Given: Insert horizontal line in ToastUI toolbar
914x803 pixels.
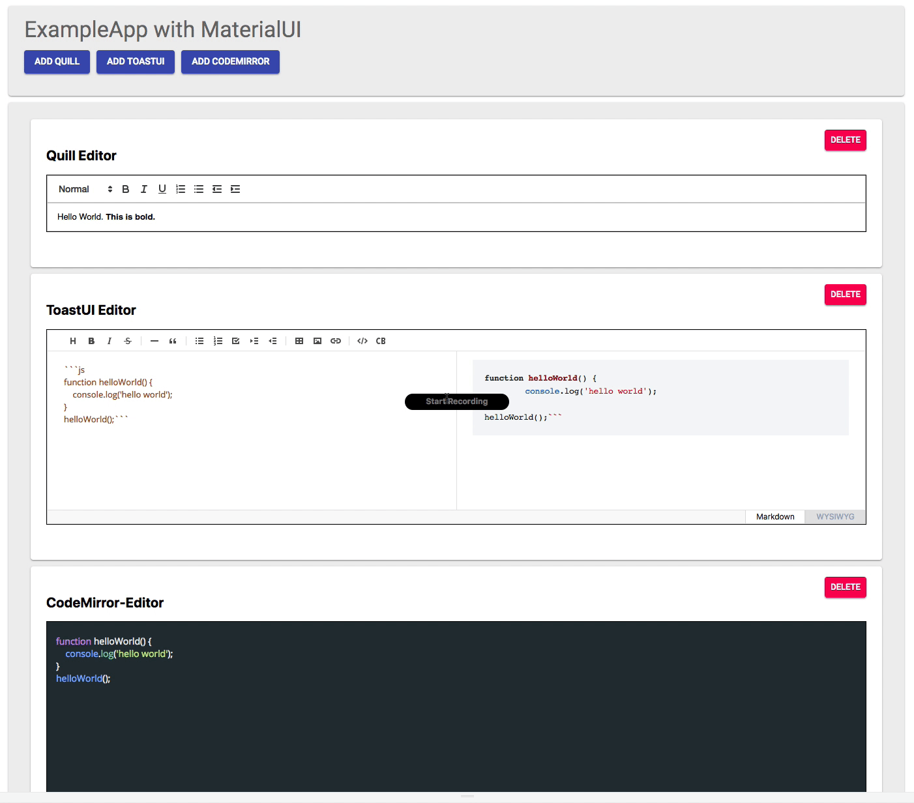Looking at the screenshot, I should tap(155, 341).
